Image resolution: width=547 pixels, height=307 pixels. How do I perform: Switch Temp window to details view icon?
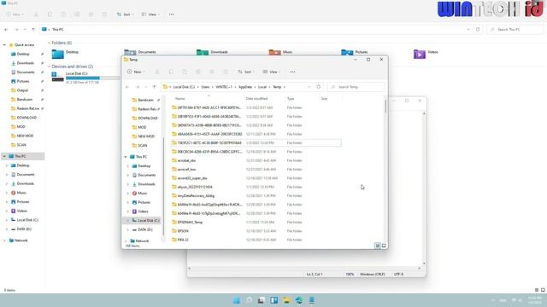point(378,246)
